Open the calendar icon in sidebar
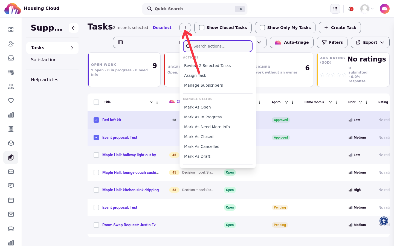394x246 pixels. 11,200
